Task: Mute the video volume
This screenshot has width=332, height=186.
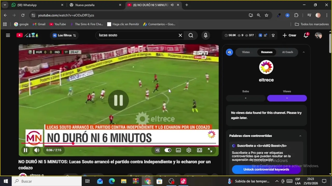Action: click(37, 150)
